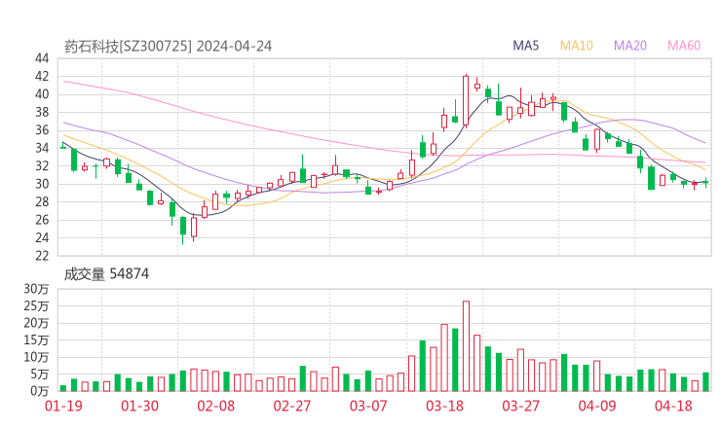Click the 03-27 date axis label

(x=520, y=406)
